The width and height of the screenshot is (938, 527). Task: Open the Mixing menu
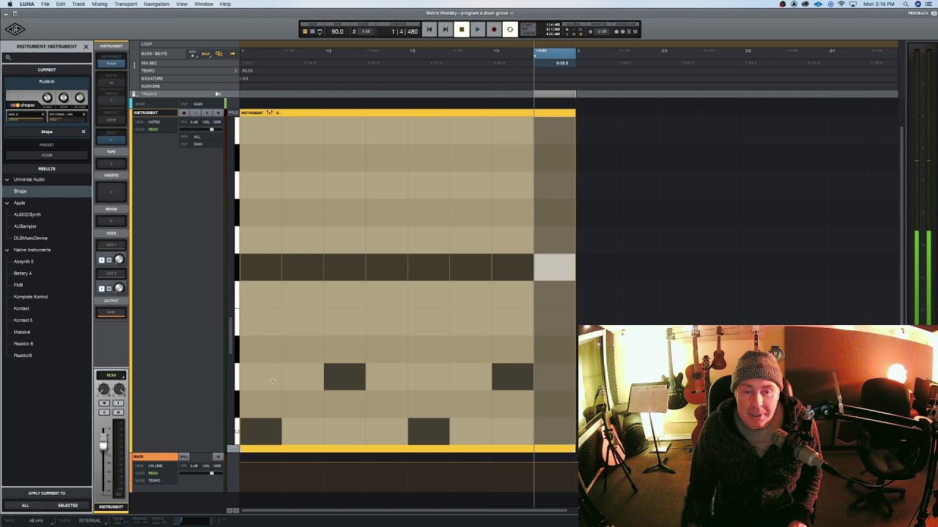point(100,4)
